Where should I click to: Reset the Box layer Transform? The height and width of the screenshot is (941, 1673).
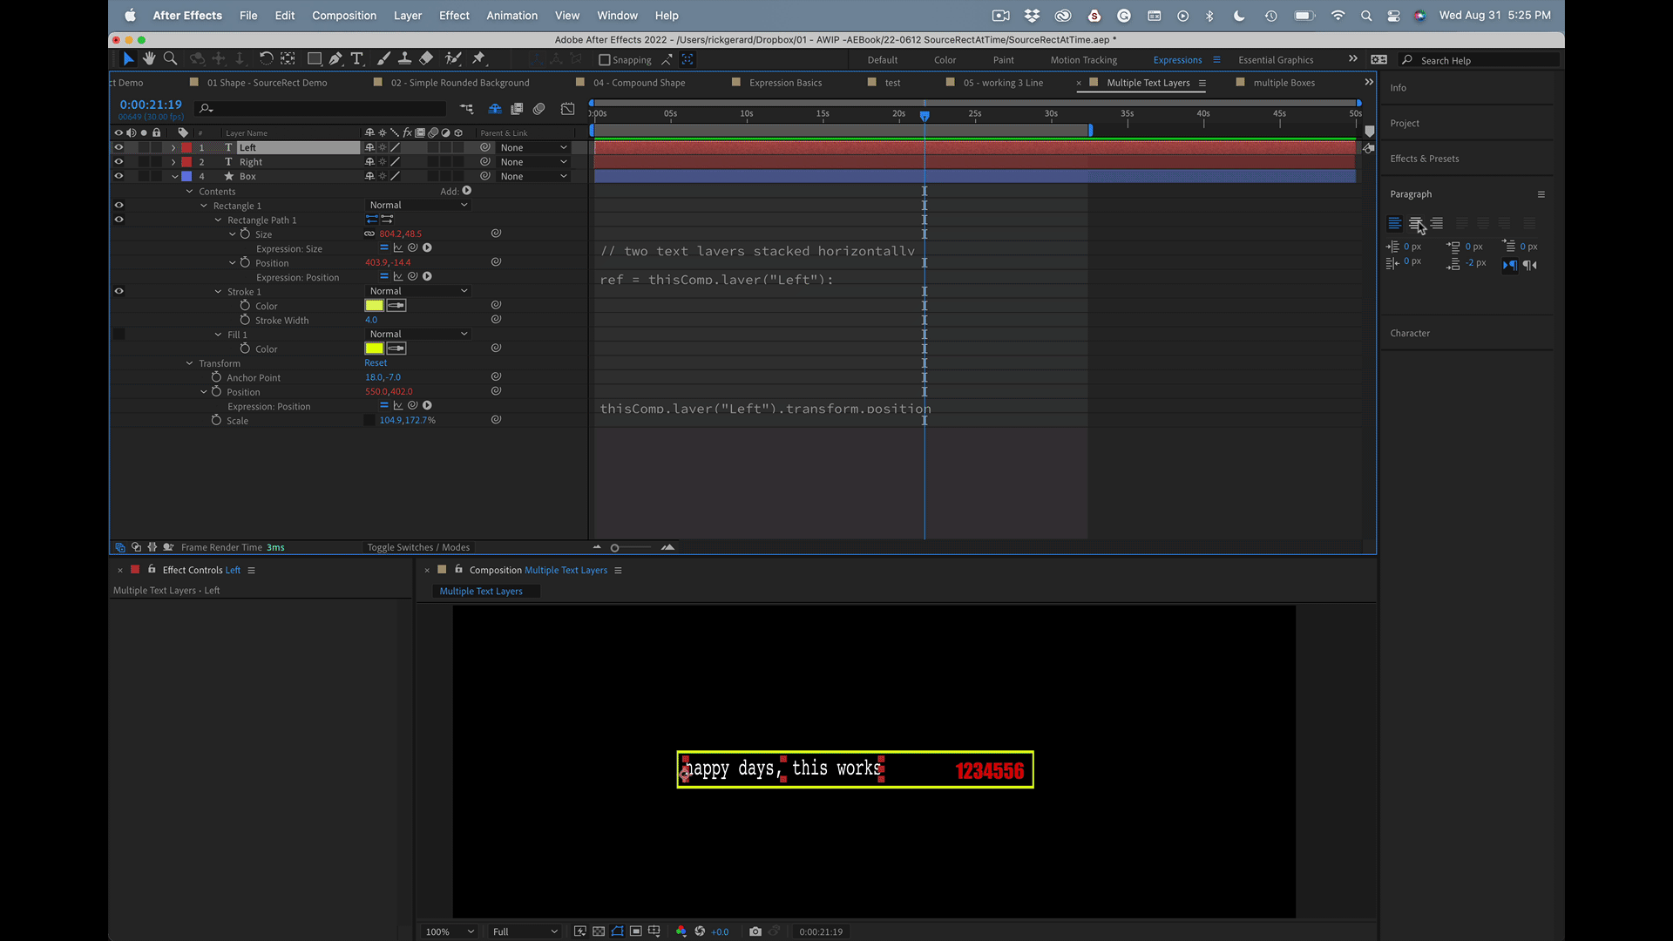376,363
